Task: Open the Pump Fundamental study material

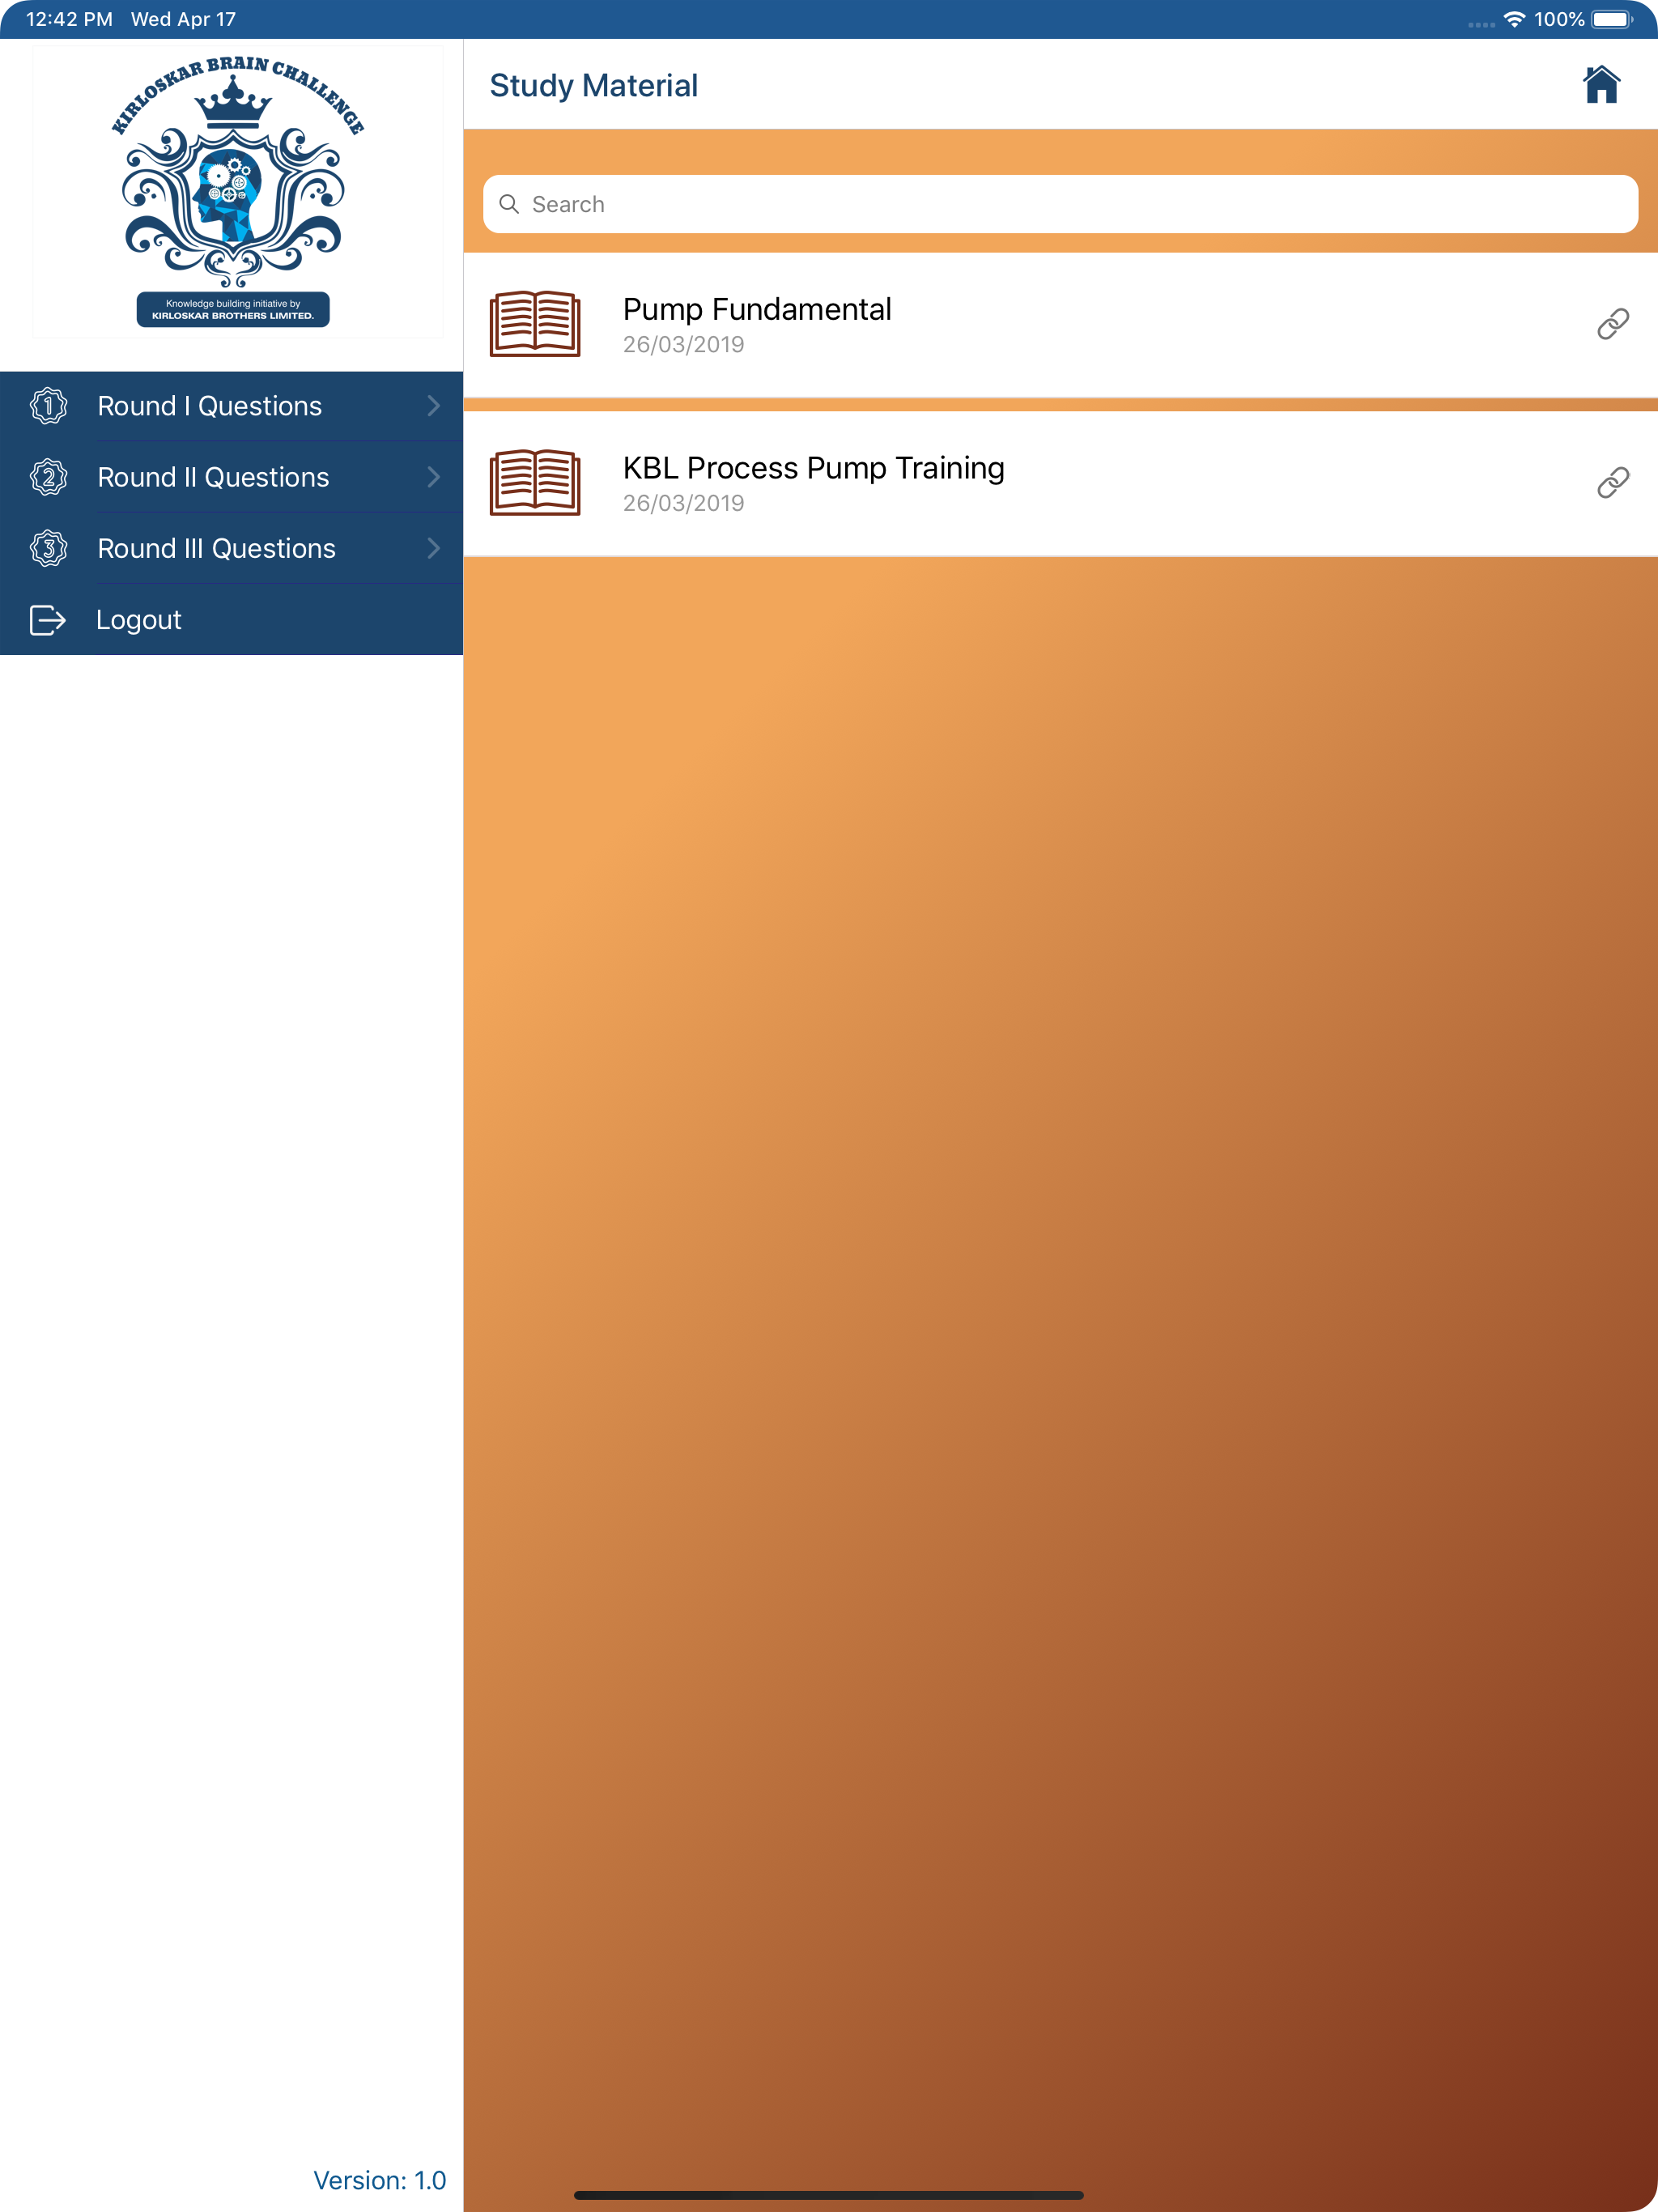Action: click(1060, 324)
